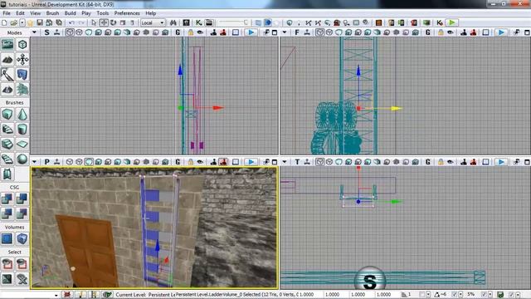Toggle Game View G in side viewport
This screenshot has width=531, height=299.
[178, 32]
